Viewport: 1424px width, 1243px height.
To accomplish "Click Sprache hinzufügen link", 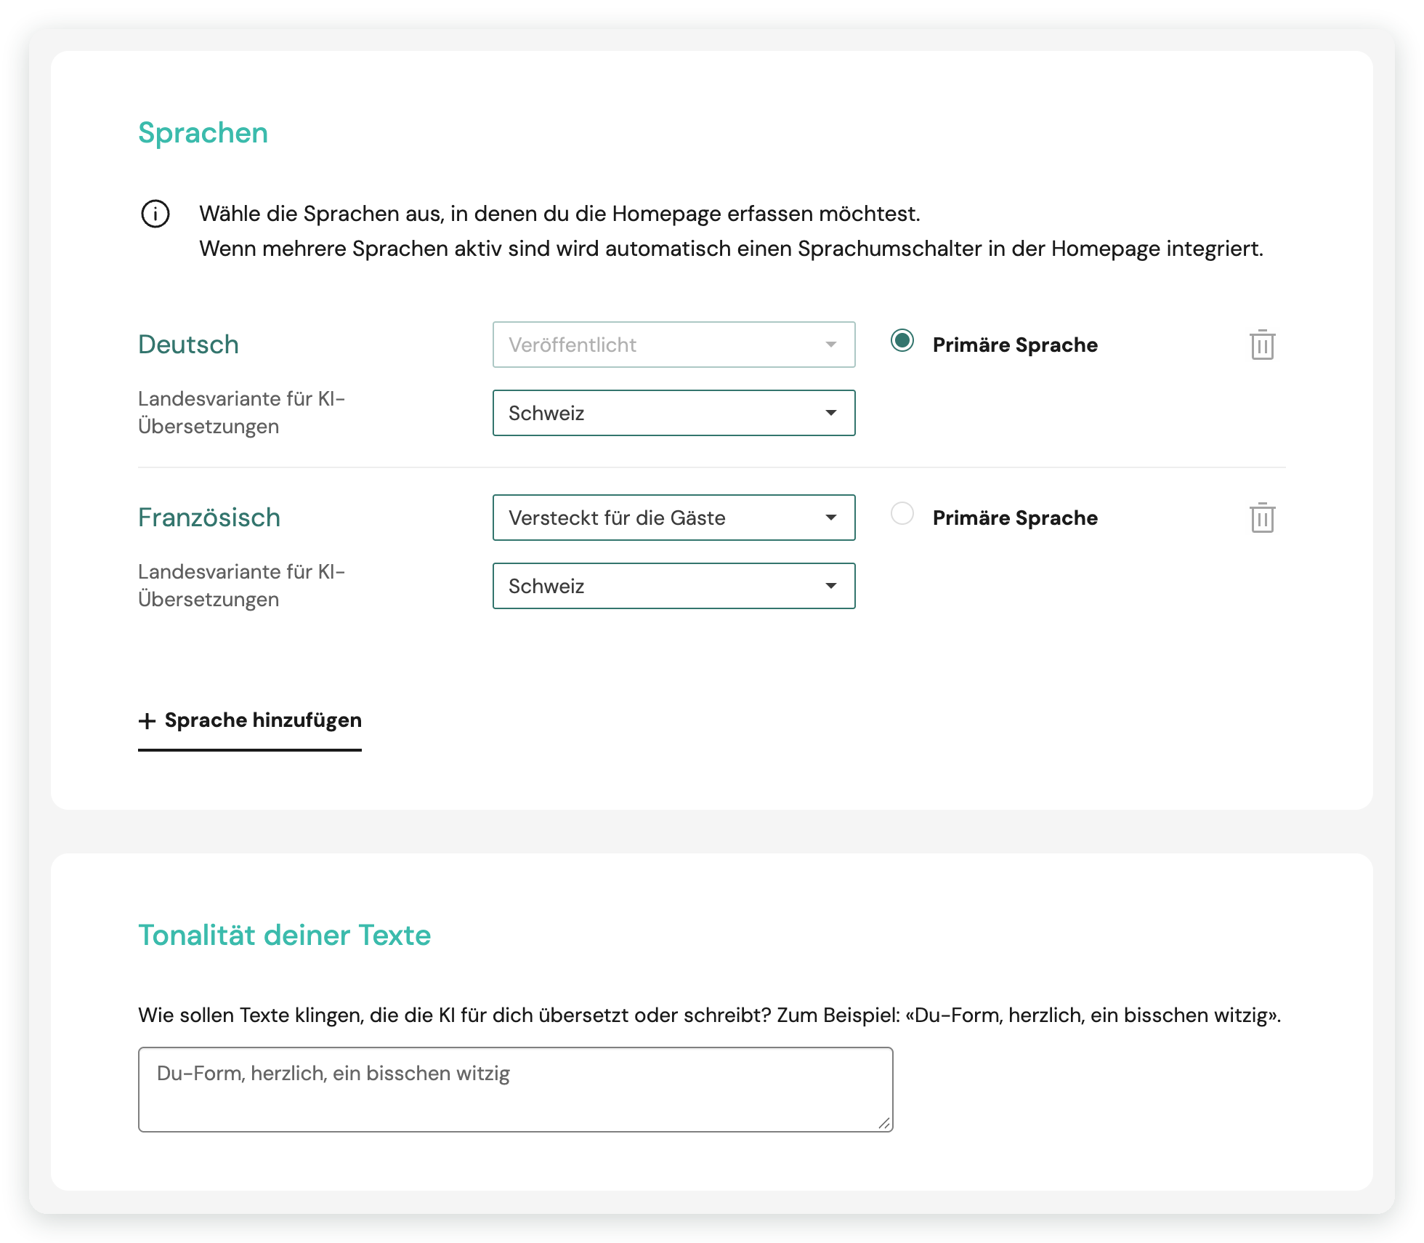I will click(250, 720).
